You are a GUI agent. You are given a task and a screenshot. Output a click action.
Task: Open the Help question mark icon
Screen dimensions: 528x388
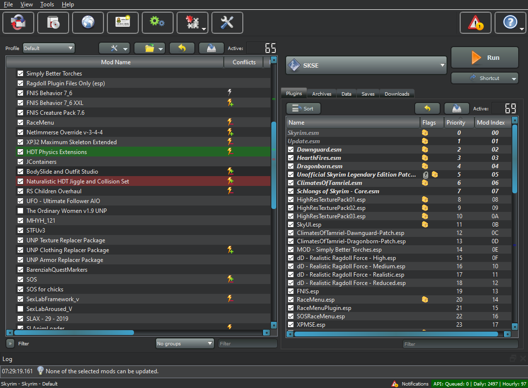510,23
